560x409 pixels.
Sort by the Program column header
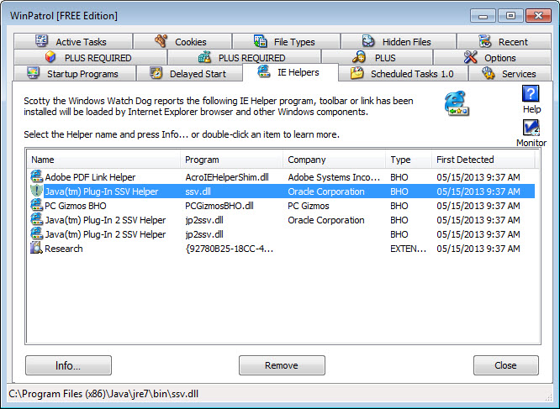[x=232, y=160]
